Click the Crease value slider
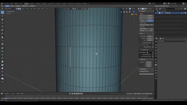Image resolution: width=187 pixels, height=105 pixels. (146, 31)
